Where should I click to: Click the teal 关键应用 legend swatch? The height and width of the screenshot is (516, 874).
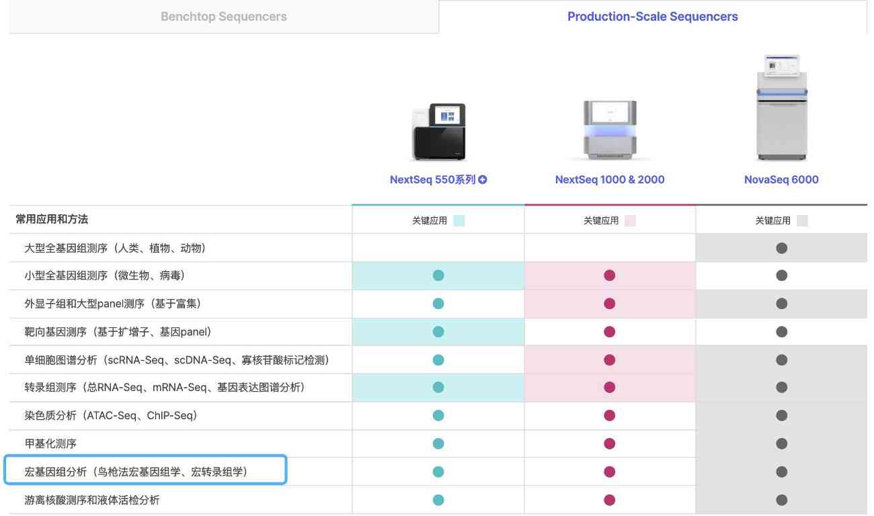click(459, 220)
